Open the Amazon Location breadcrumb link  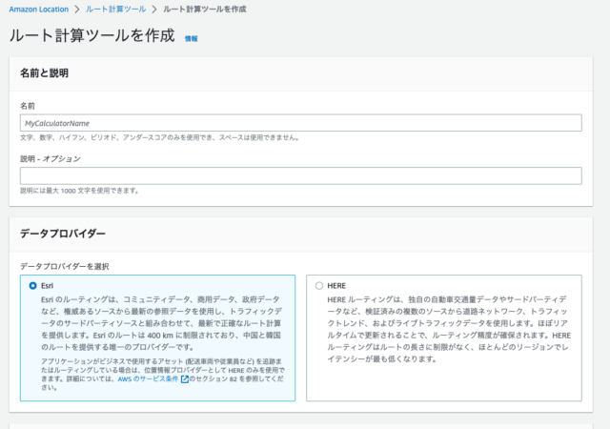(x=38, y=10)
